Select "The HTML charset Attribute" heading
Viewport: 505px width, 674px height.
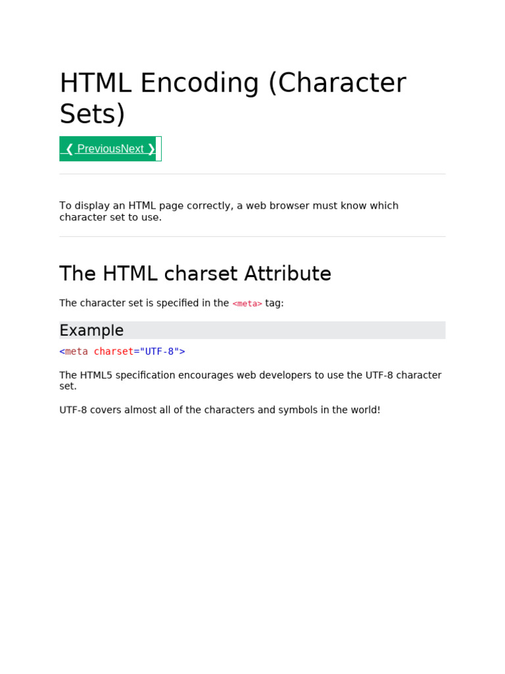pos(195,274)
